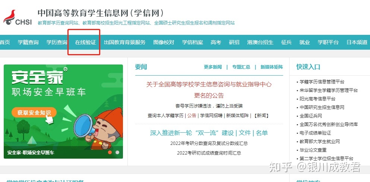Open 学历查询 navigation item

tap(57, 42)
